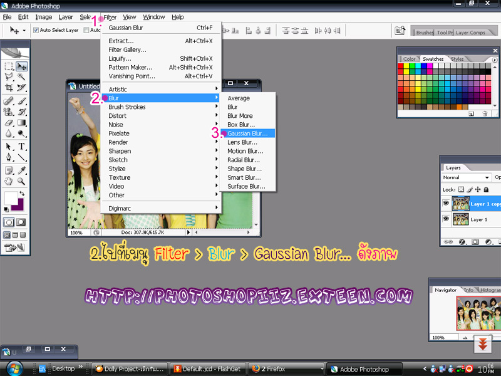Select the Lasso tool
Viewport: 501px width, 376px height.
9,76
